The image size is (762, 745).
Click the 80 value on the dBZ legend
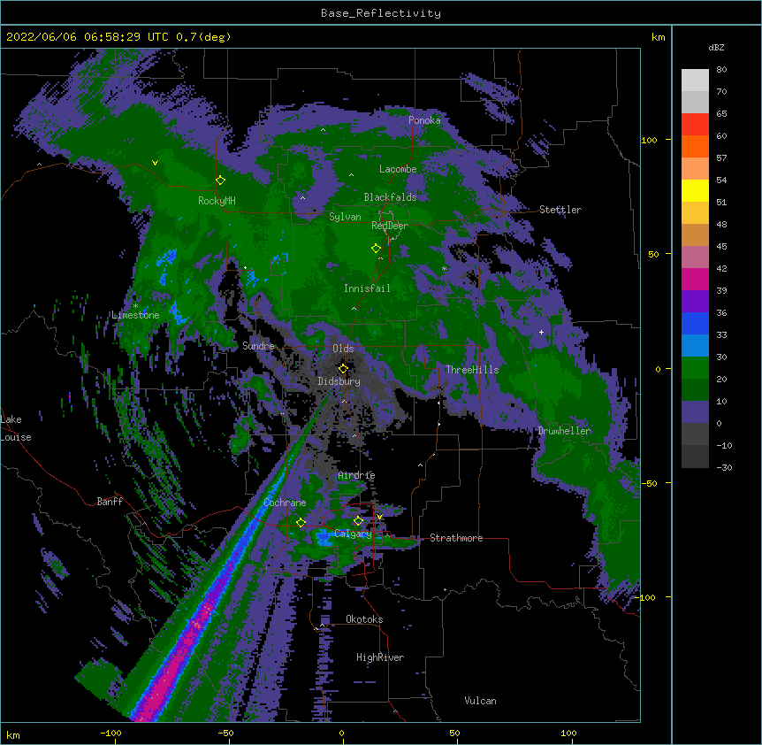click(x=721, y=70)
